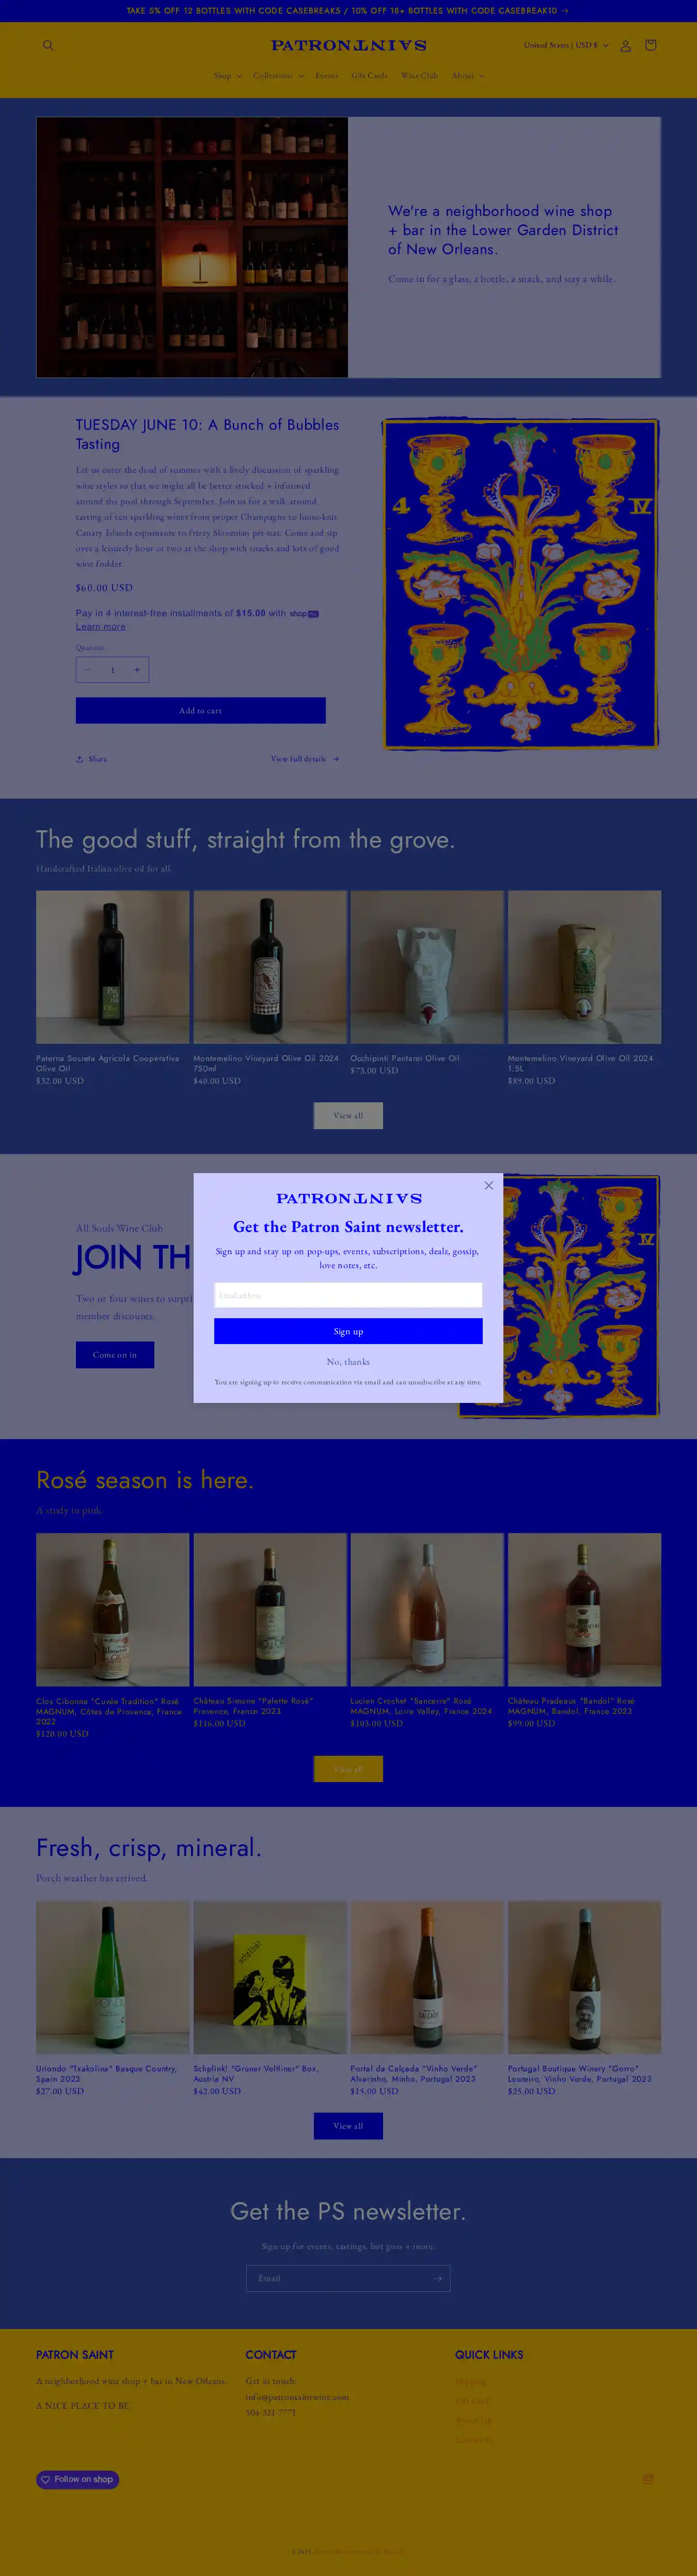
Task: Open the search icon in header
Action: coord(48,45)
